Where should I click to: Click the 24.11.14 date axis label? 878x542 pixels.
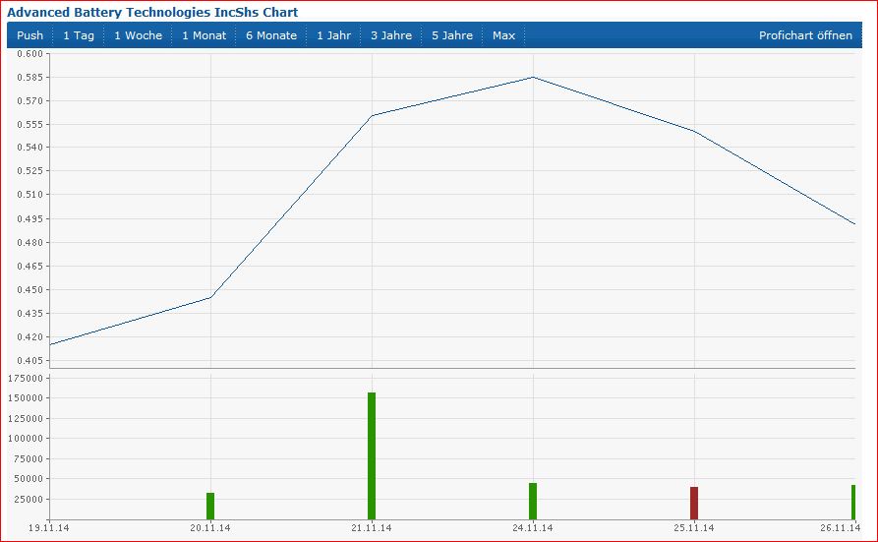coord(533,528)
